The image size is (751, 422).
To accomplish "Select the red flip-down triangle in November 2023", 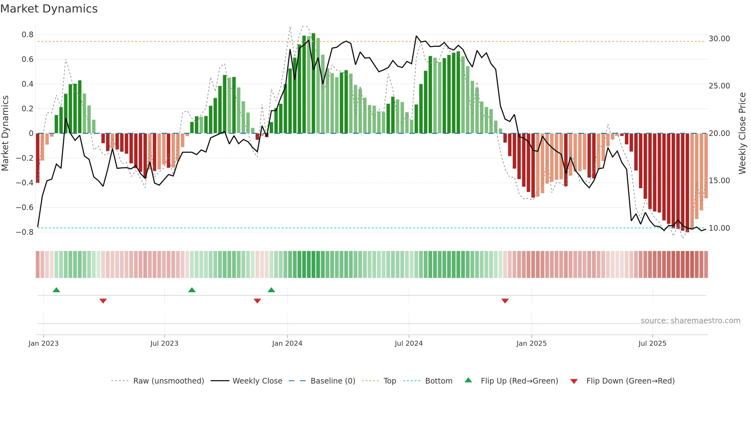I will click(257, 301).
